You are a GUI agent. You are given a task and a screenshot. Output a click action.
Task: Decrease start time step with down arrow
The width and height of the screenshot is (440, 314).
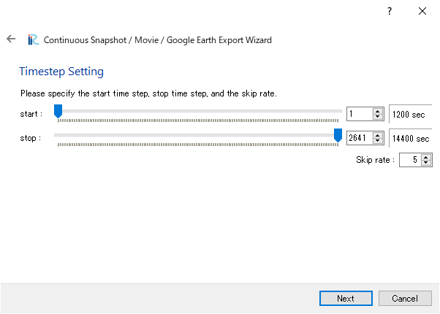(x=378, y=117)
